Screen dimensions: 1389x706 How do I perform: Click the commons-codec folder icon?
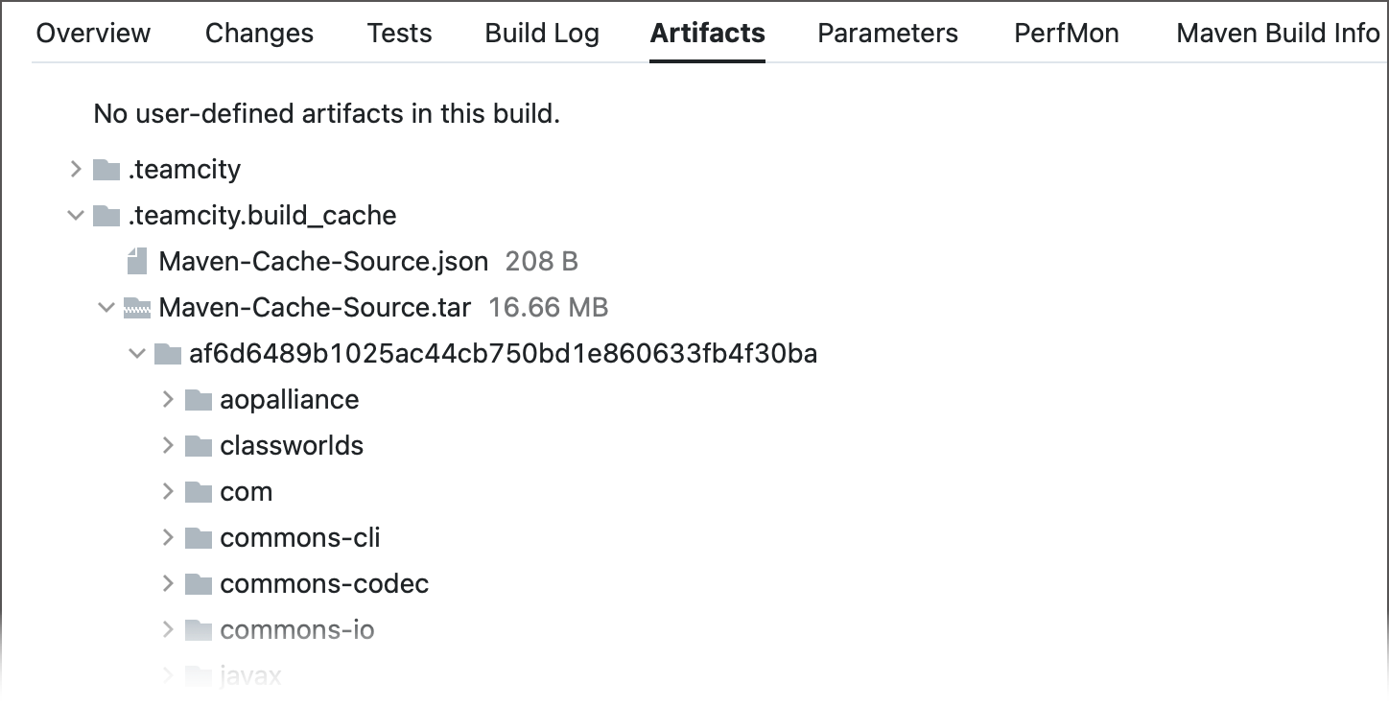200,583
